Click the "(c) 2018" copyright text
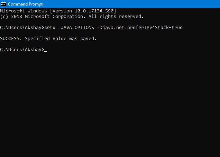 [11, 17]
